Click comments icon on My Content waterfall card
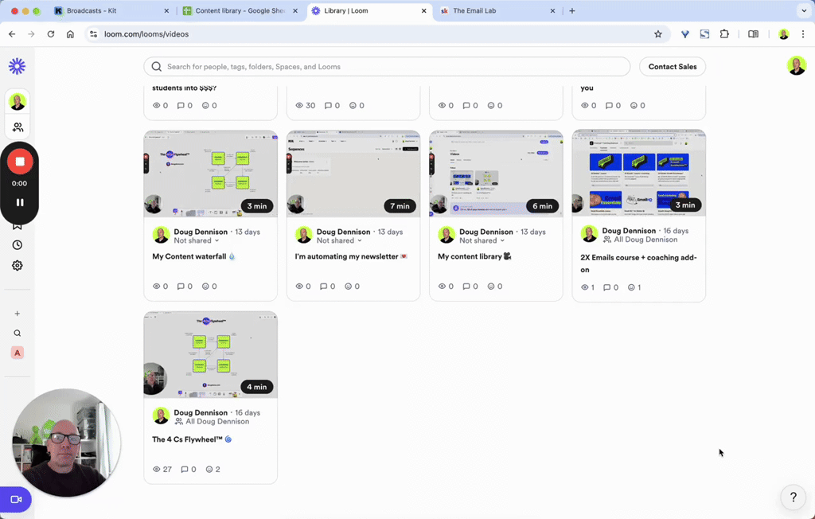 point(181,286)
